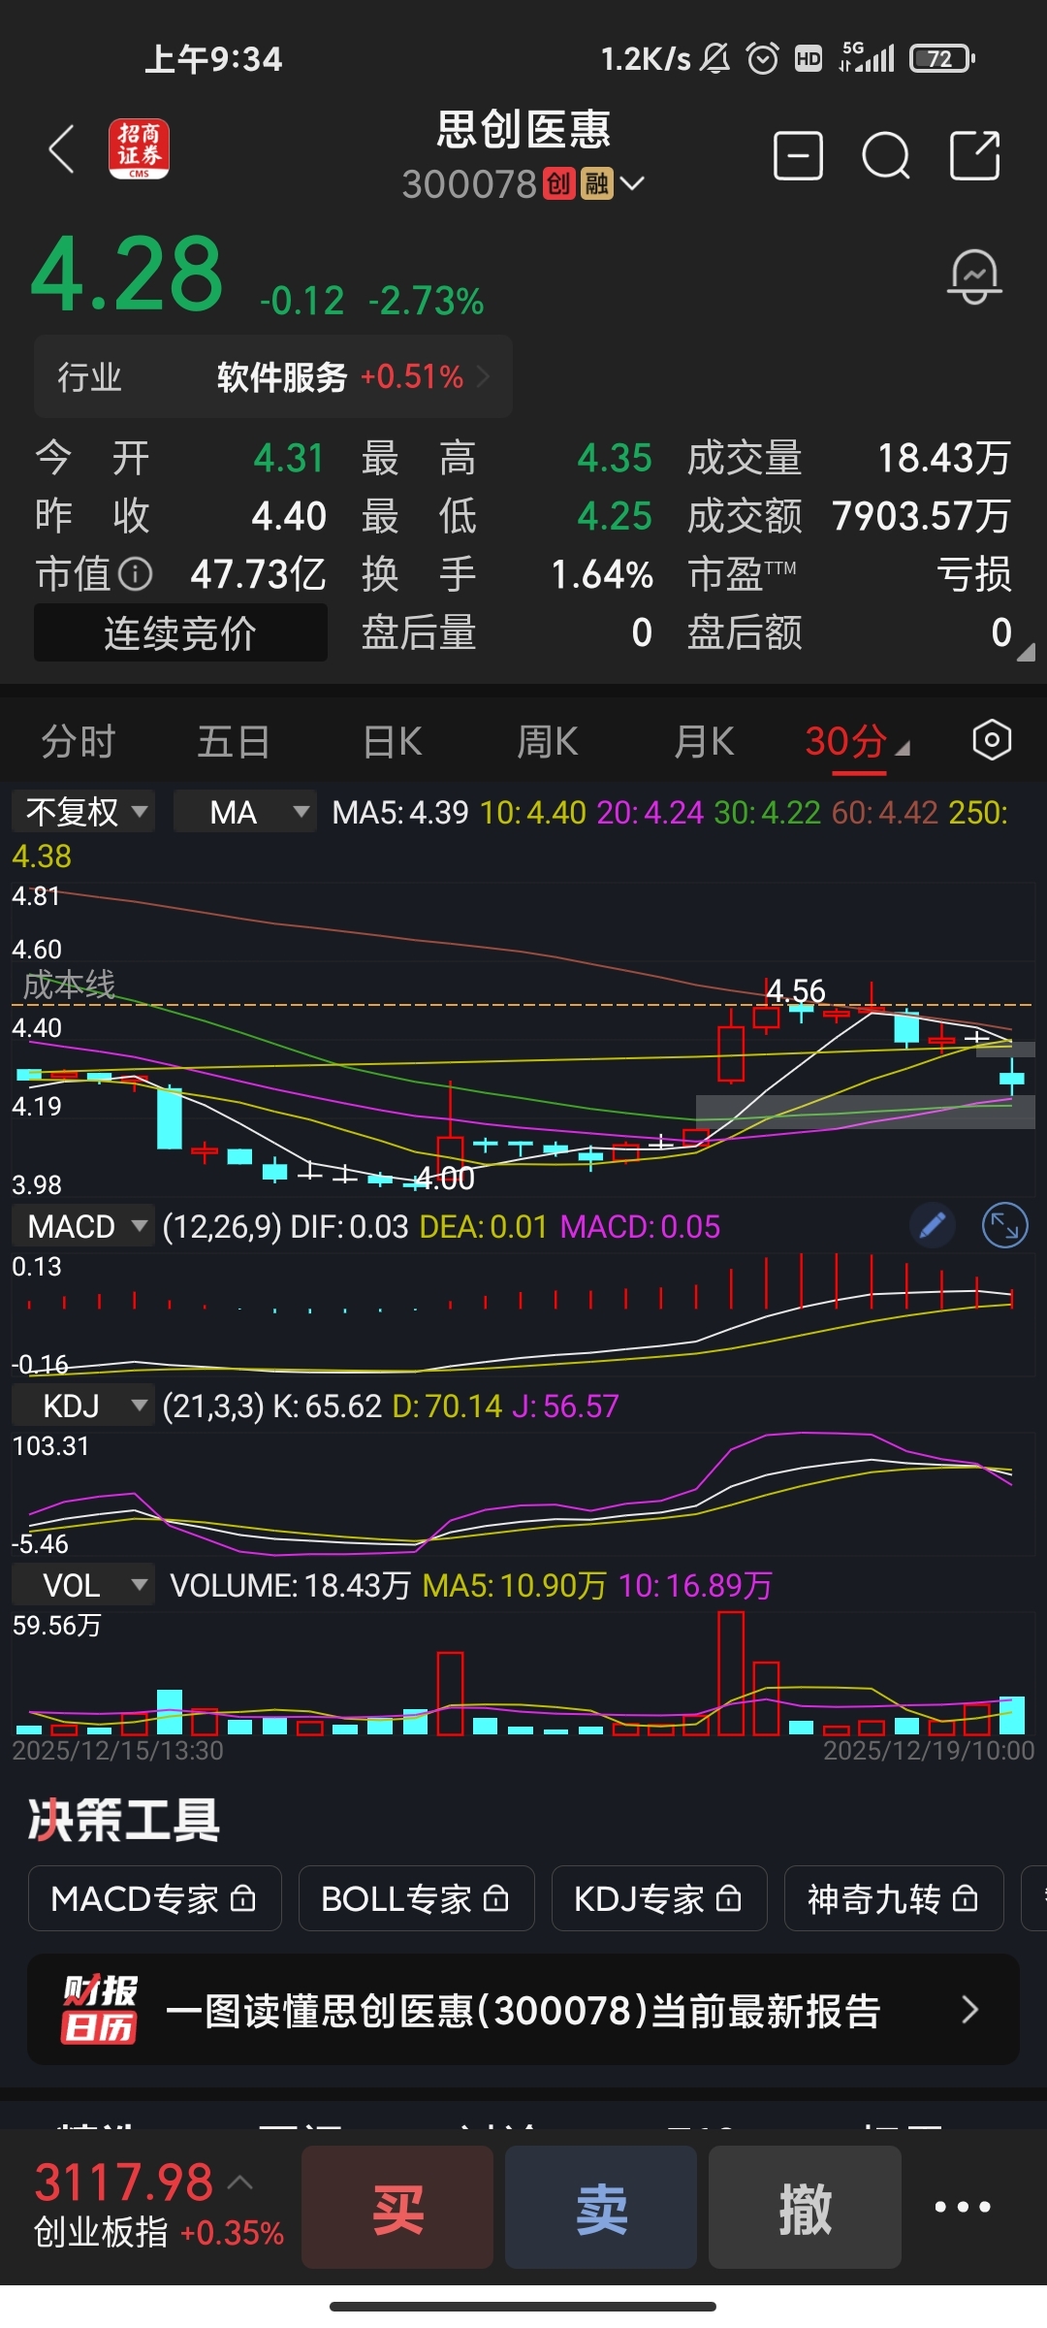Open the CMS brokerage logo

click(x=139, y=149)
